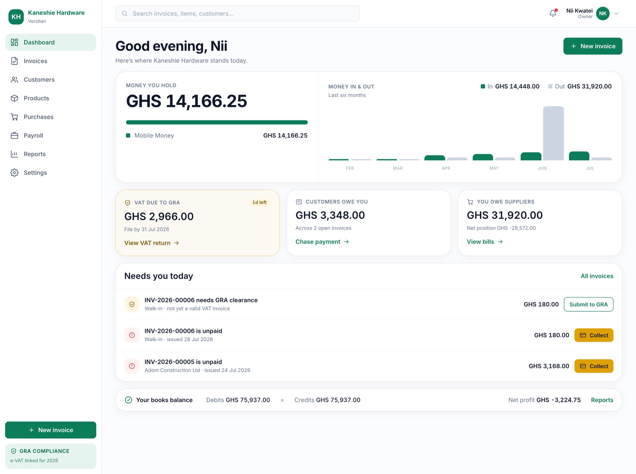Image resolution: width=636 pixels, height=474 pixels.
Task: Click the GHS 14,166.25 balance heading
Action: [x=186, y=101]
